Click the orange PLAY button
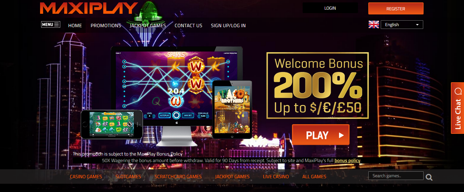This screenshot has height=192, width=464. click(x=321, y=135)
